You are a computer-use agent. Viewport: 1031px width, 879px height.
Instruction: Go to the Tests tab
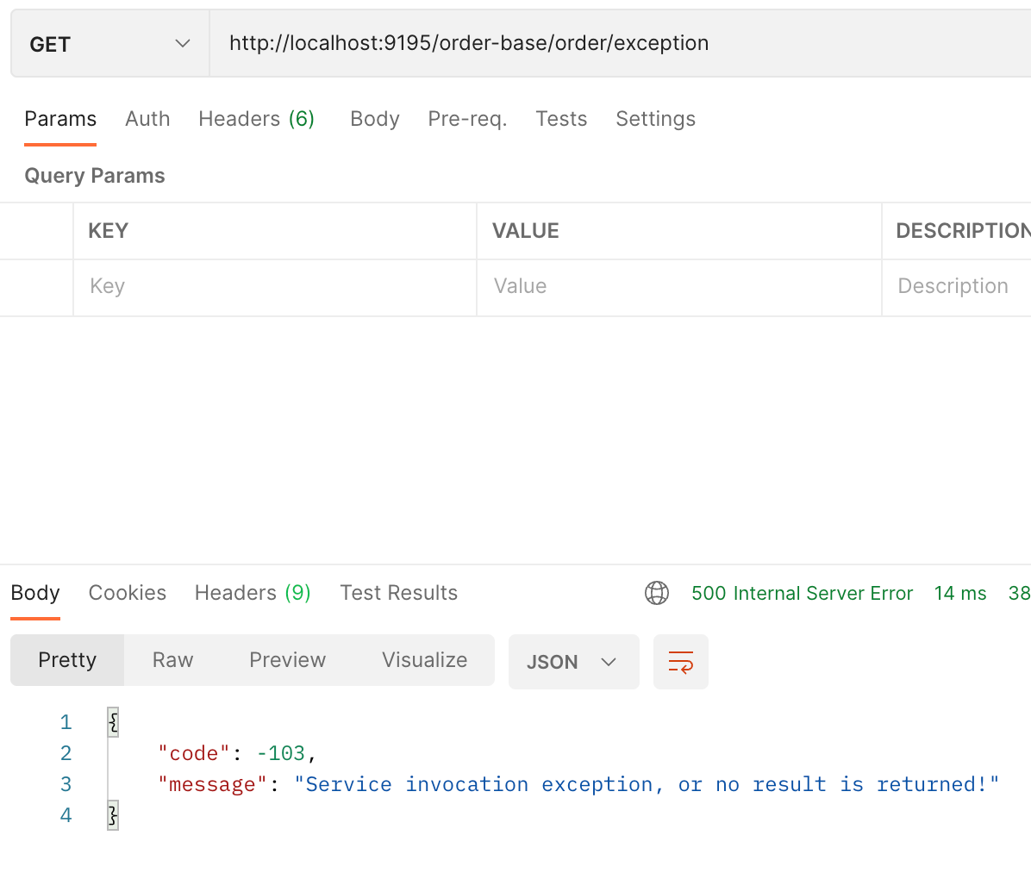561,119
